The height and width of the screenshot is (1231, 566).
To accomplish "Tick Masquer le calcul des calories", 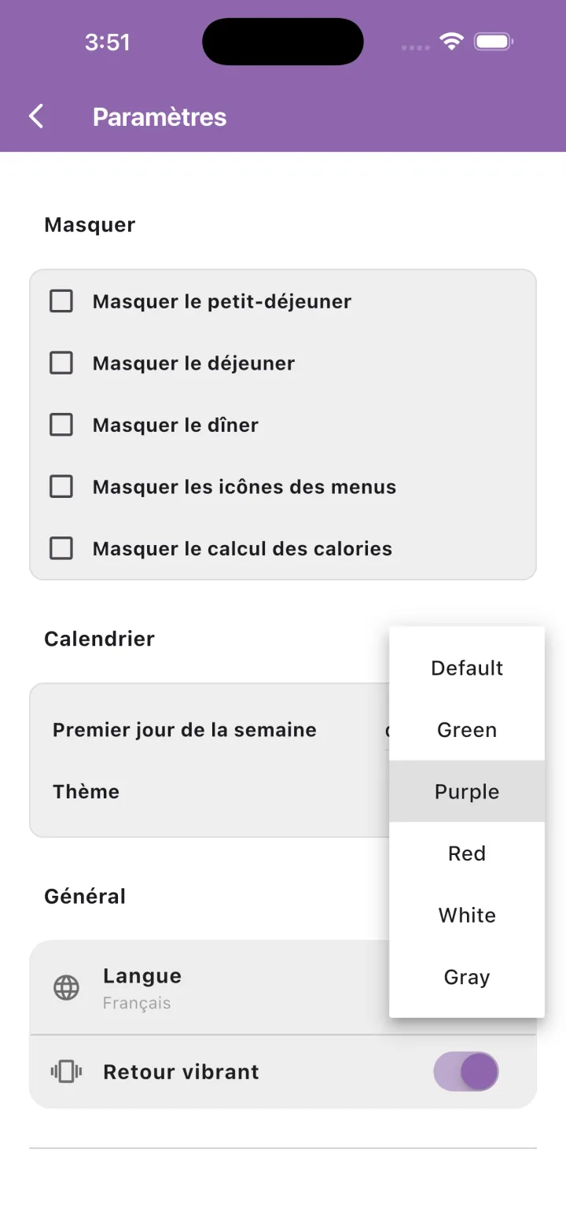I will (x=61, y=548).
